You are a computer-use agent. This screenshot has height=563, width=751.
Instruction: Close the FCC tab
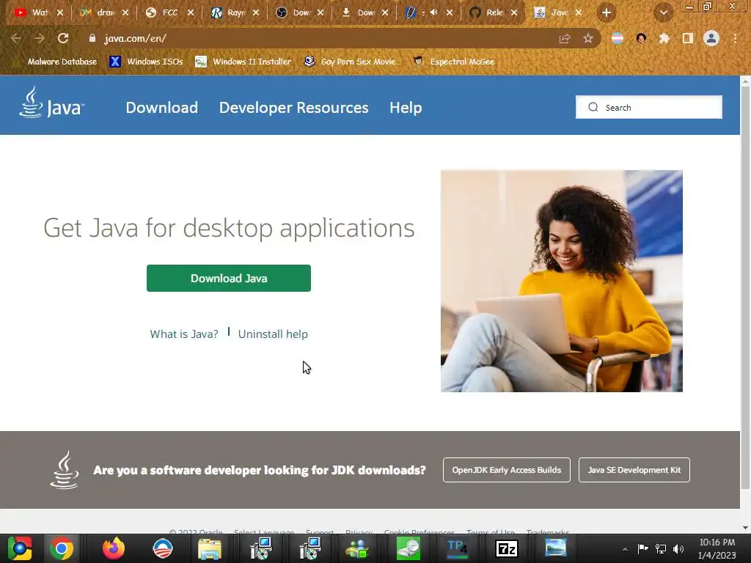(191, 12)
